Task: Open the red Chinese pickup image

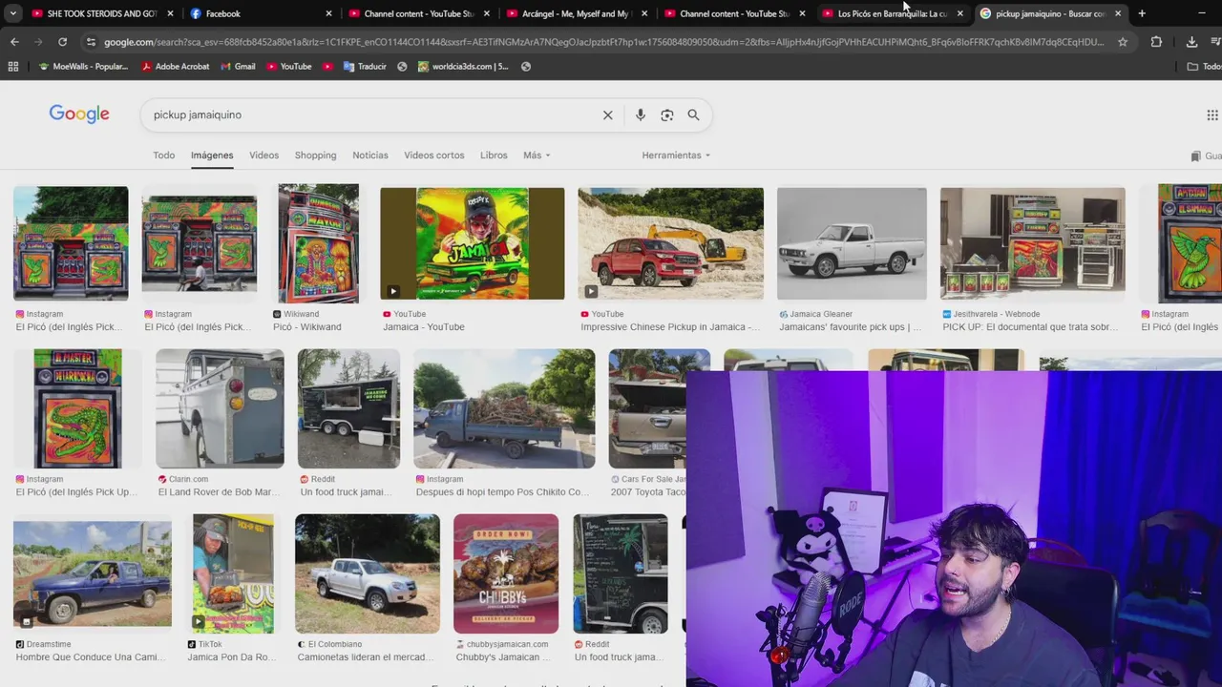Action: (670, 243)
